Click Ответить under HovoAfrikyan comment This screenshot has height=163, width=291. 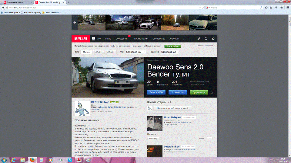[x=153, y=139]
